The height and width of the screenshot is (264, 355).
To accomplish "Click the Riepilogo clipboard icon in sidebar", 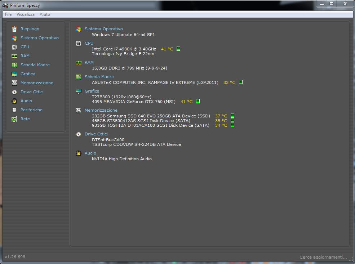I will 14,29.
